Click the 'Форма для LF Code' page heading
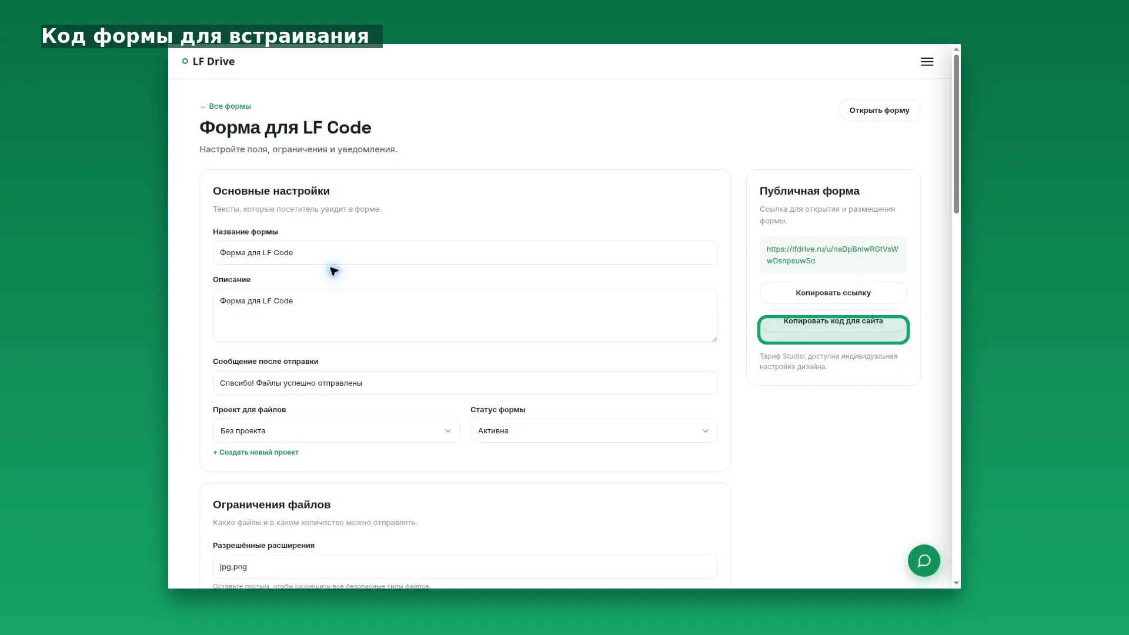The width and height of the screenshot is (1129, 635). pos(285,128)
